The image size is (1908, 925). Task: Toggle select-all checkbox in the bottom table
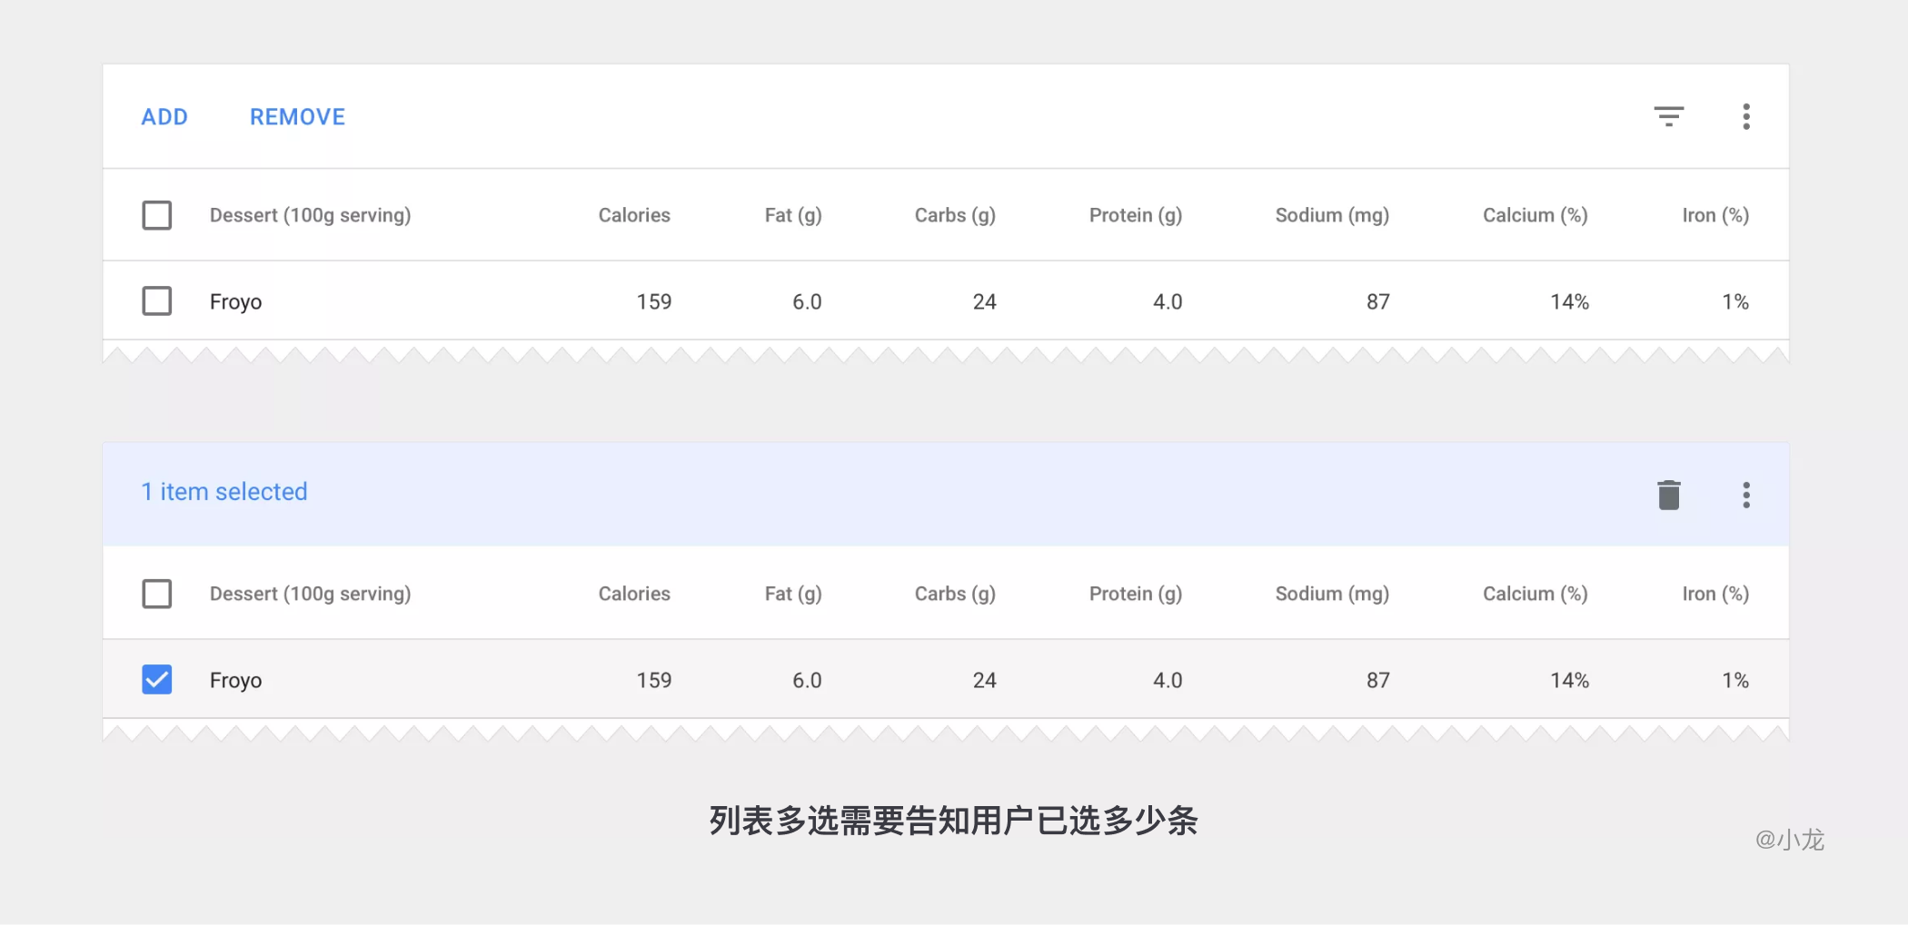point(157,594)
